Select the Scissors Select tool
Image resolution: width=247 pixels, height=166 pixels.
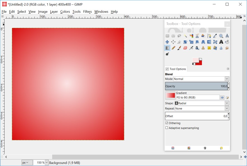click(197, 36)
